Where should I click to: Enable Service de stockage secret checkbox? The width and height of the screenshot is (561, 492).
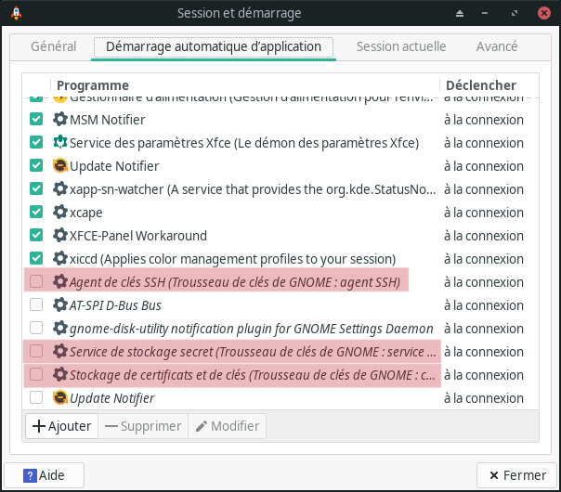pyautogui.click(x=36, y=352)
